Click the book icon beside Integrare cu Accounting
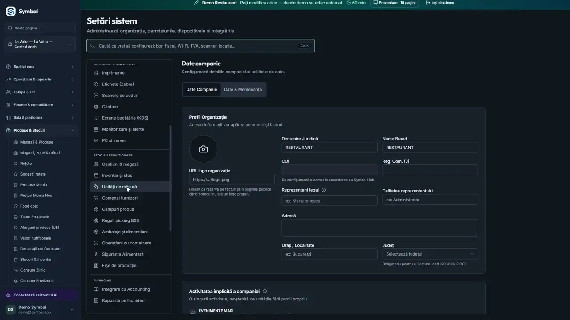 pyautogui.click(x=96, y=289)
